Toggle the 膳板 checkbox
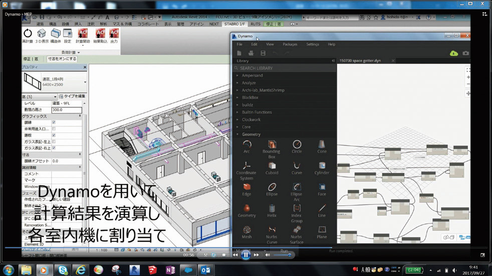This screenshot has width=492, height=276. (x=54, y=135)
